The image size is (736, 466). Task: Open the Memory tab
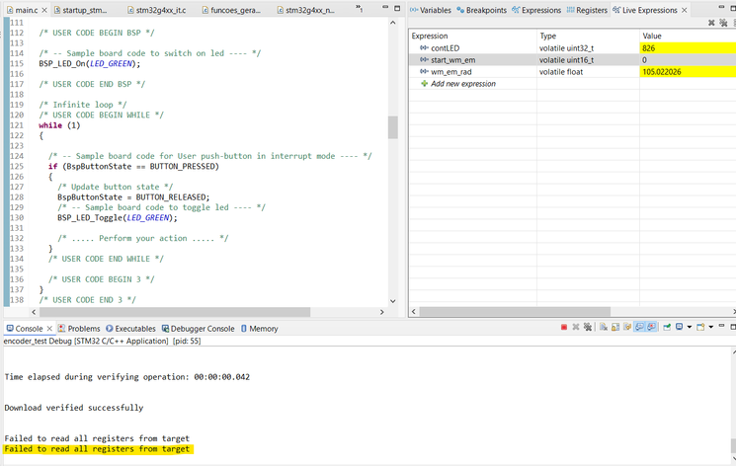[x=259, y=329]
